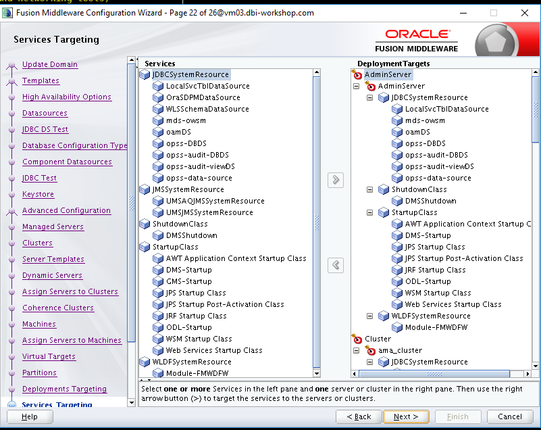Click the Cluster target icon in Deployment Targets
The height and width of the screenshot is (430, 541).
pos(357,339)
